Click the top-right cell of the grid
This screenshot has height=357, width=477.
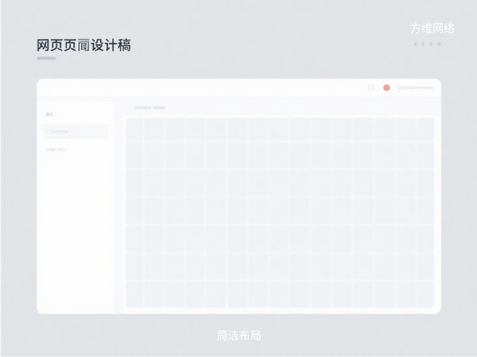[x=425, y=129]
